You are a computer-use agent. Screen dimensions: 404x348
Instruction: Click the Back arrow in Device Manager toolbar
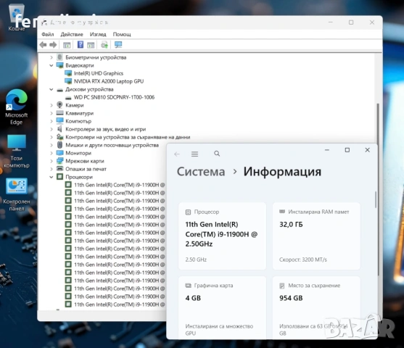tap(43, 45)
